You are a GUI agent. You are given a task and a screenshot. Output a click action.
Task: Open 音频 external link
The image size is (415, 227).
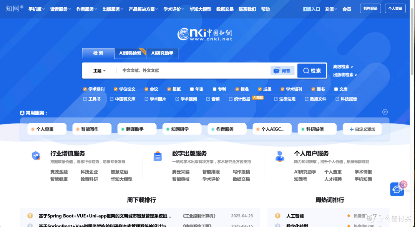point(213,99)
